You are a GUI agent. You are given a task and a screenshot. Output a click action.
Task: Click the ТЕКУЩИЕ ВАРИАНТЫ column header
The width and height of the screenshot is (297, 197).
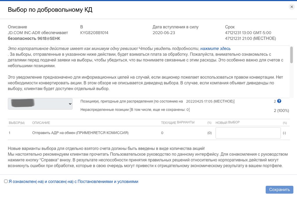[x=178, y=123]
